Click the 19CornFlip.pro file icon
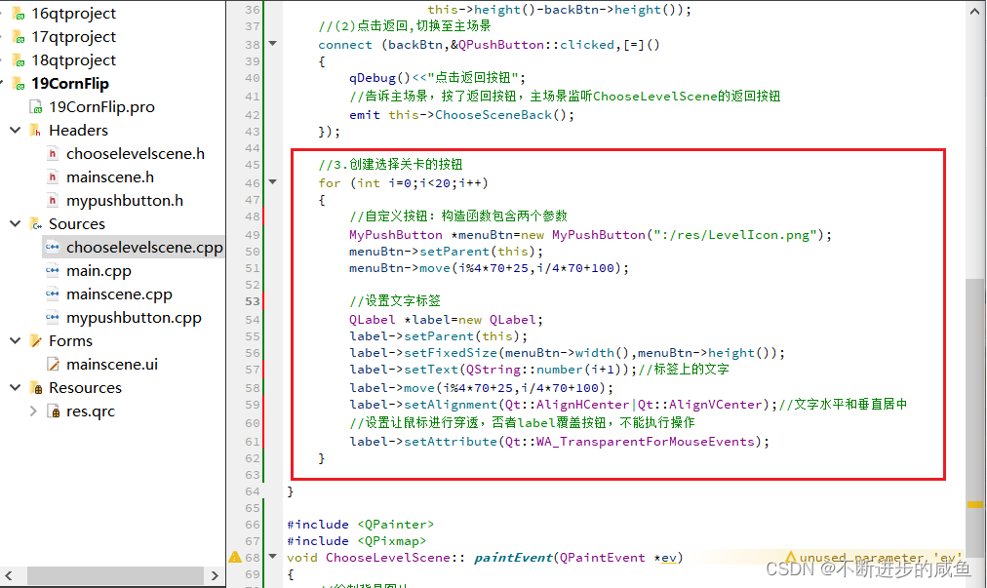Screen dimensions: 987x588 click(x=36, y=107)
